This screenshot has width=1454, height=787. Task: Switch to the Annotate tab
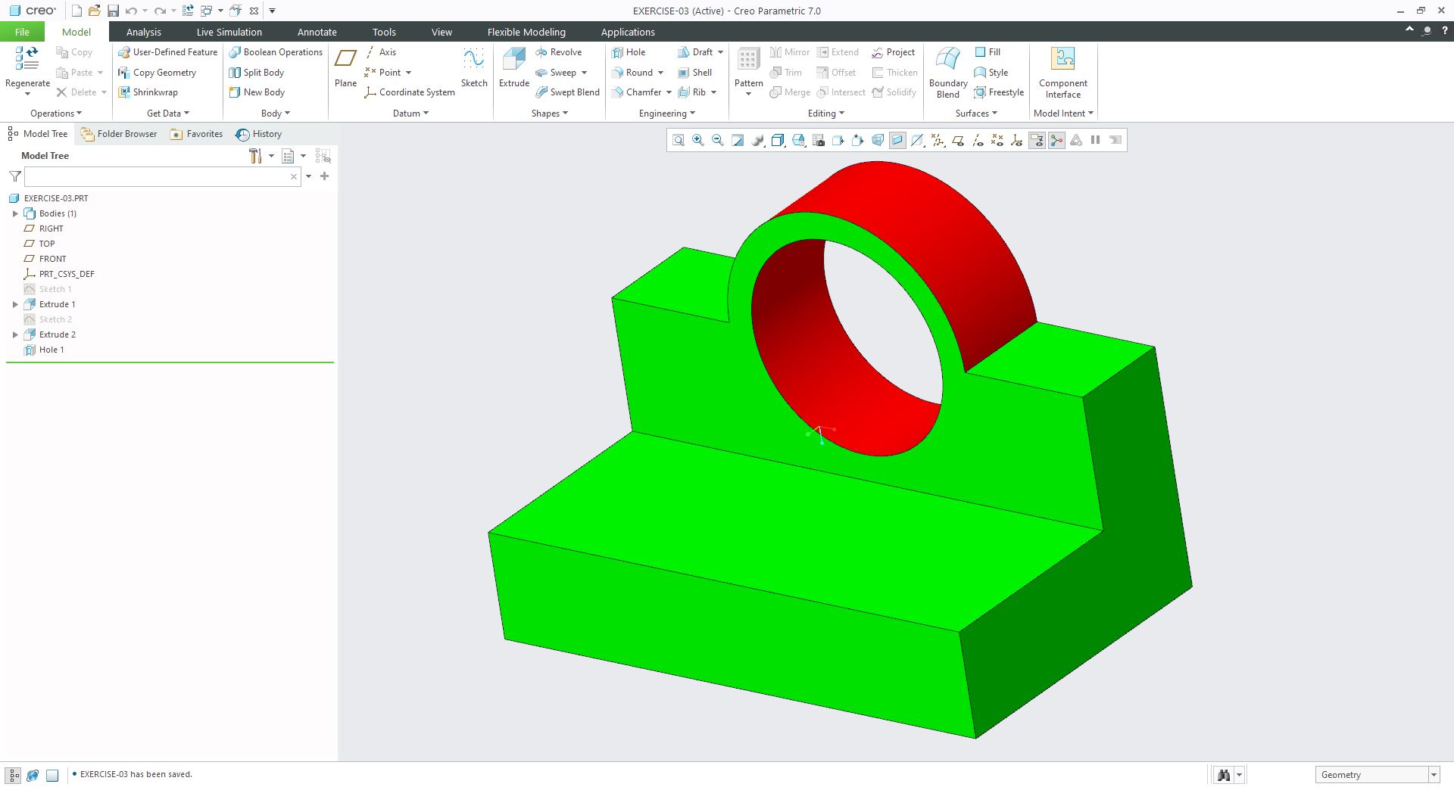point(317,32)
